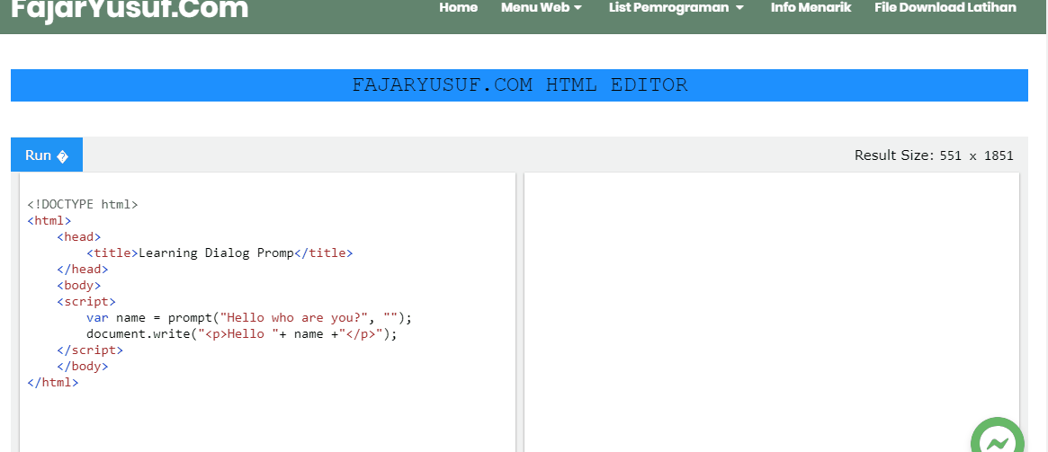The width and height of the screenshot is (1048, 452).
Task: Click the blue Run button
Action: [x=47, y=155]
